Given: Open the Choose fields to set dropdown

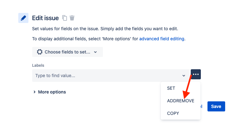Looking at the screenshot, I should pos(68,52).
